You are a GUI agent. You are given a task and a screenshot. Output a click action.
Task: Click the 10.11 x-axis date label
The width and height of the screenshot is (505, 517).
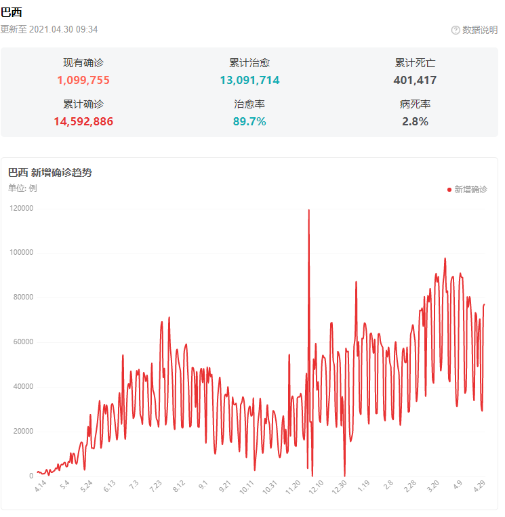[x=246, y=487]
